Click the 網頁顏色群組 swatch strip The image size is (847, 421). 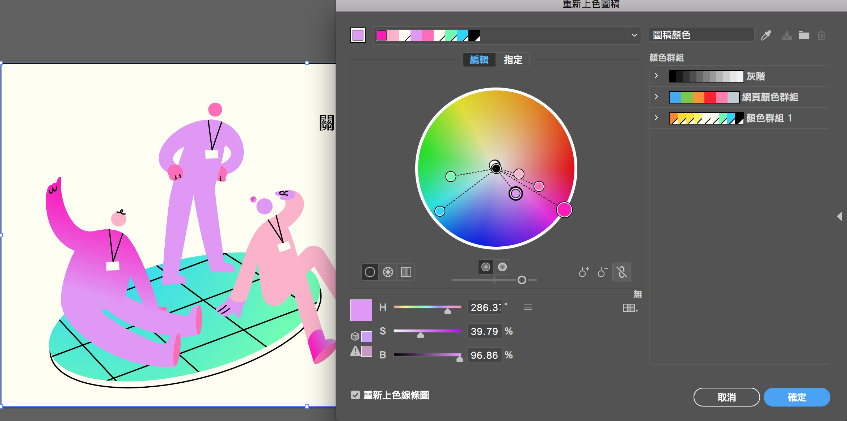(704, 97)
